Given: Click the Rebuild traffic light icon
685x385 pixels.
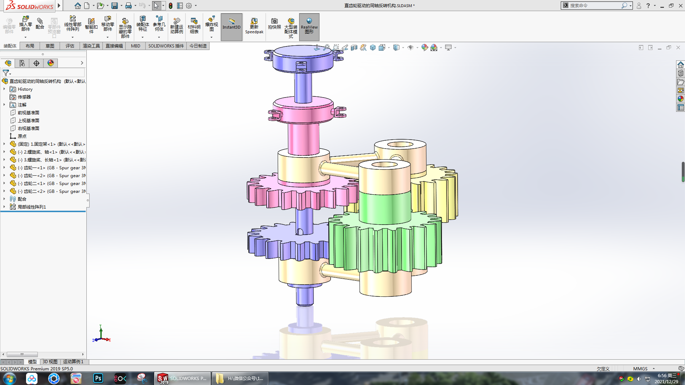Looking at the screenshot, I should 171,6.
